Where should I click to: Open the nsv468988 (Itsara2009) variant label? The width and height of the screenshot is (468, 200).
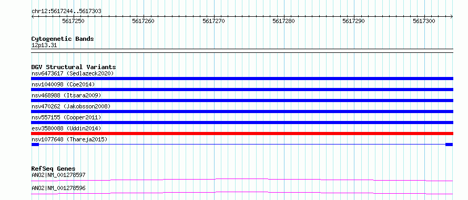pos(66,95)
